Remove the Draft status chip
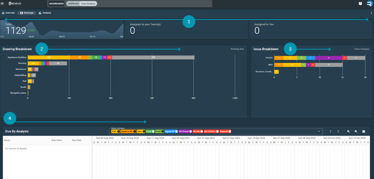Image resolution: width=374 pixels, height=179 pixels. click(118, 131)
